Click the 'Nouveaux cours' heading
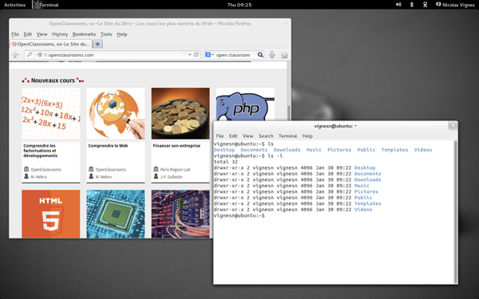 [x=53, y=81]
